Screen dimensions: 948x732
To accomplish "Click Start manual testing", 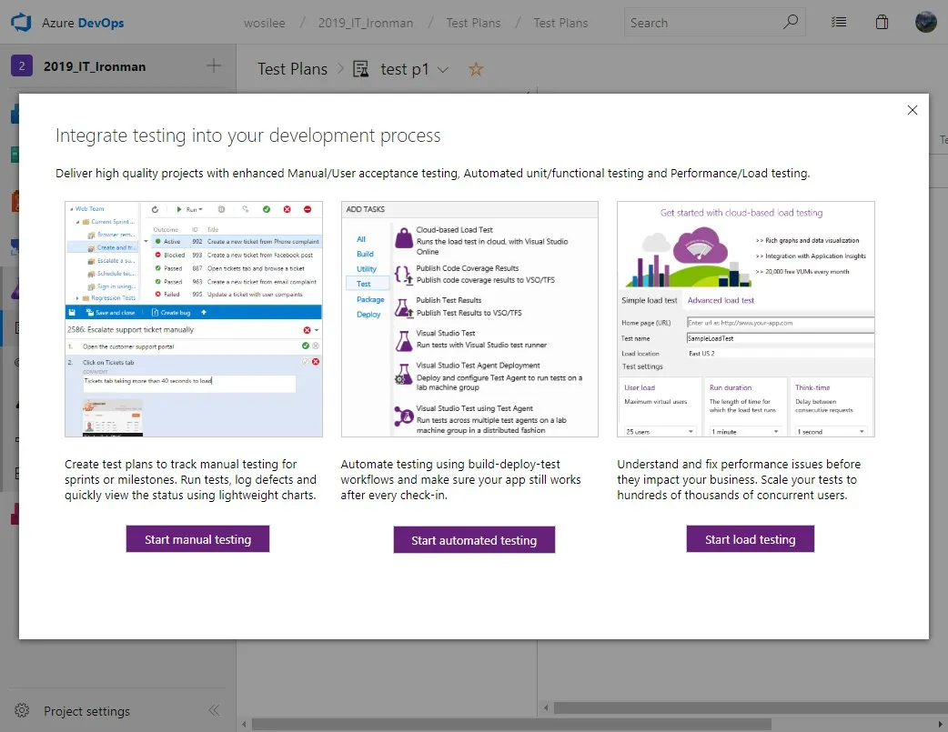I will pos(197,538).
